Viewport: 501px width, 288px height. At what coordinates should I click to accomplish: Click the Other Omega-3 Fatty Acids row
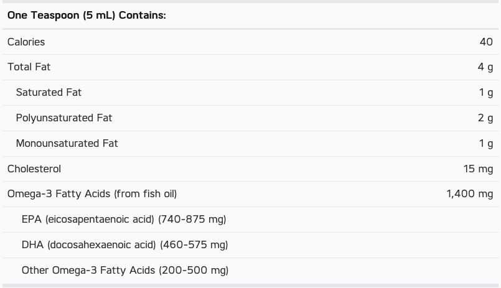[x=250, y=271]
